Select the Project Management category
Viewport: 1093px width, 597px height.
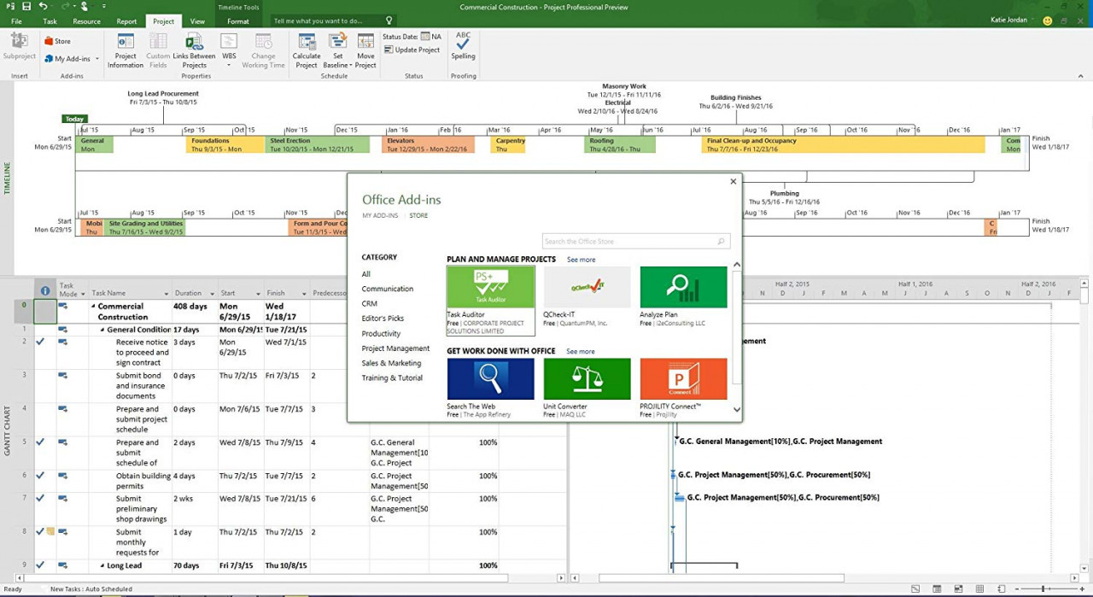(x=395, y=348)
